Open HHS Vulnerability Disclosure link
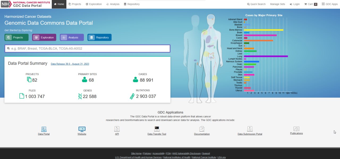The height and width of the screenshot is (159, 340). [x=186, y=153]
